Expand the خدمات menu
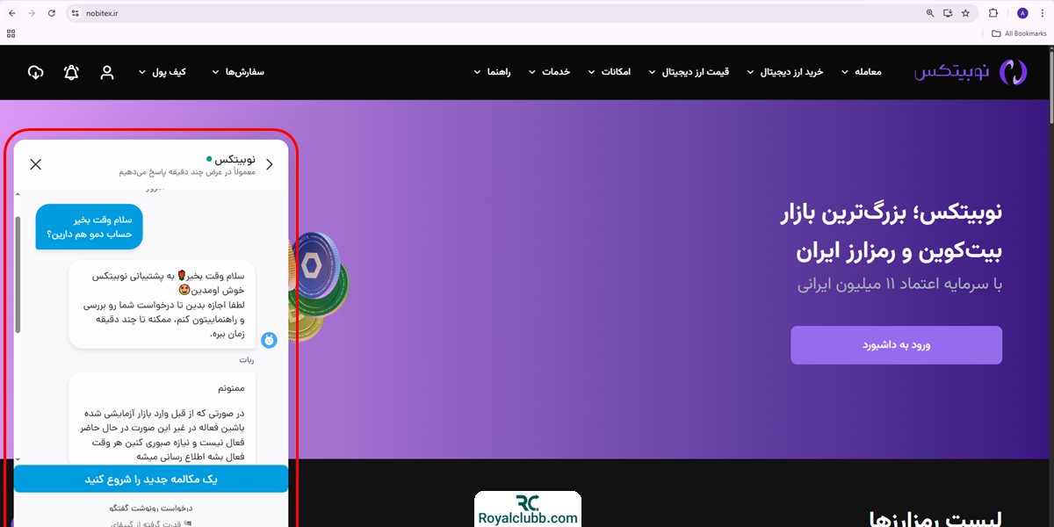1054x527 pixels. [x=549, y=72]
